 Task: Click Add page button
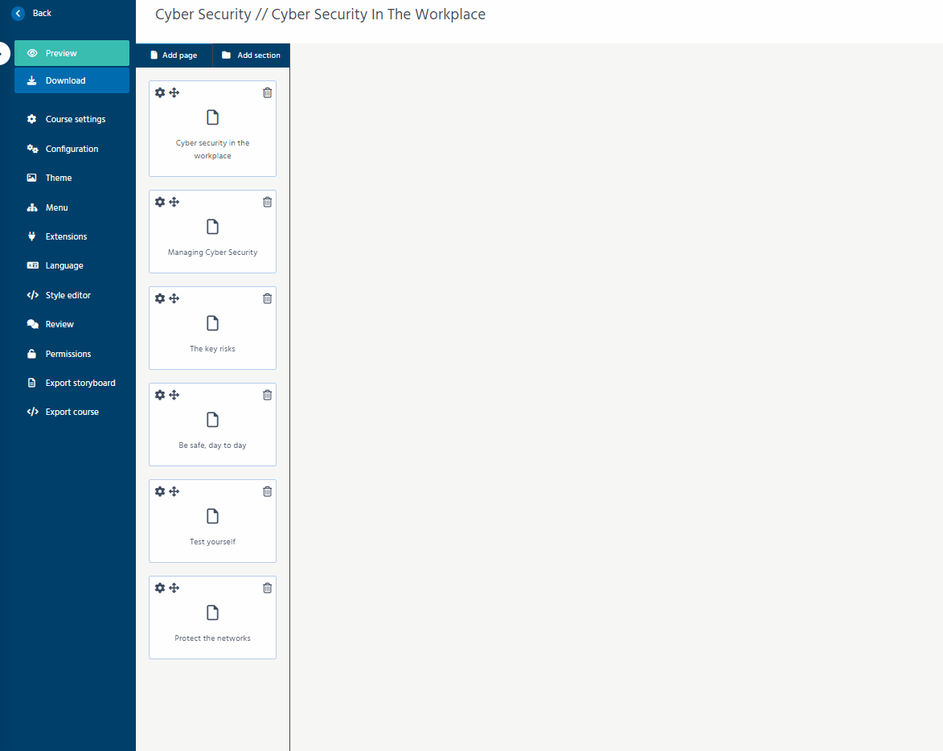[174, 55]
